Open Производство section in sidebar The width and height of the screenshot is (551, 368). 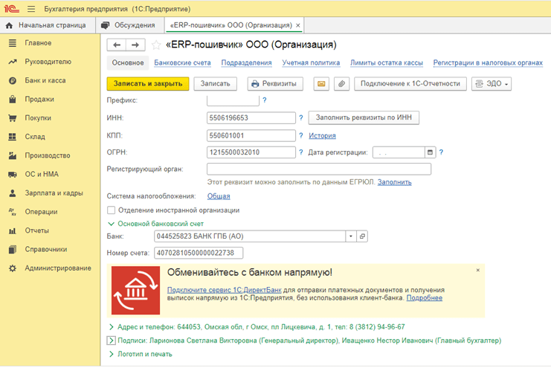(50, 155)
